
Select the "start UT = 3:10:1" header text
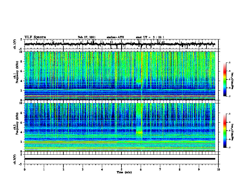click(150, 37)
